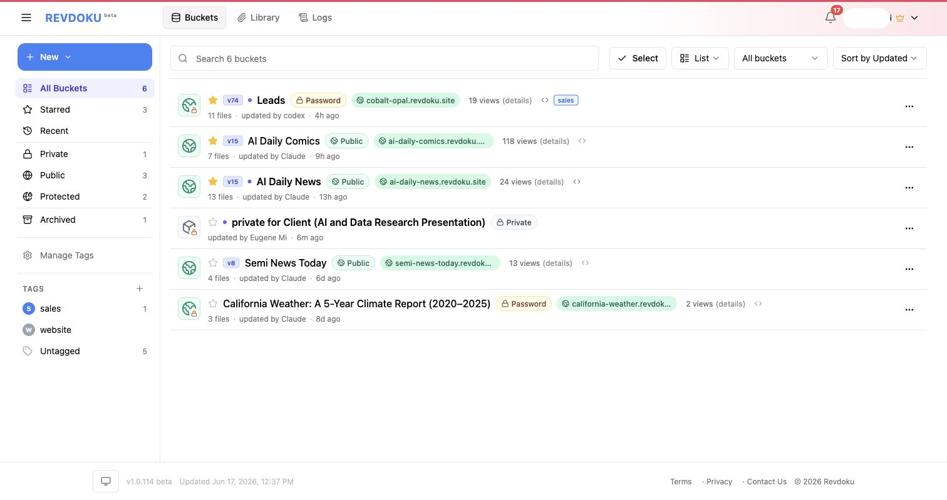Open Manage Tags
The height and width of the screenshot is (500, 947).
(85, 255)
